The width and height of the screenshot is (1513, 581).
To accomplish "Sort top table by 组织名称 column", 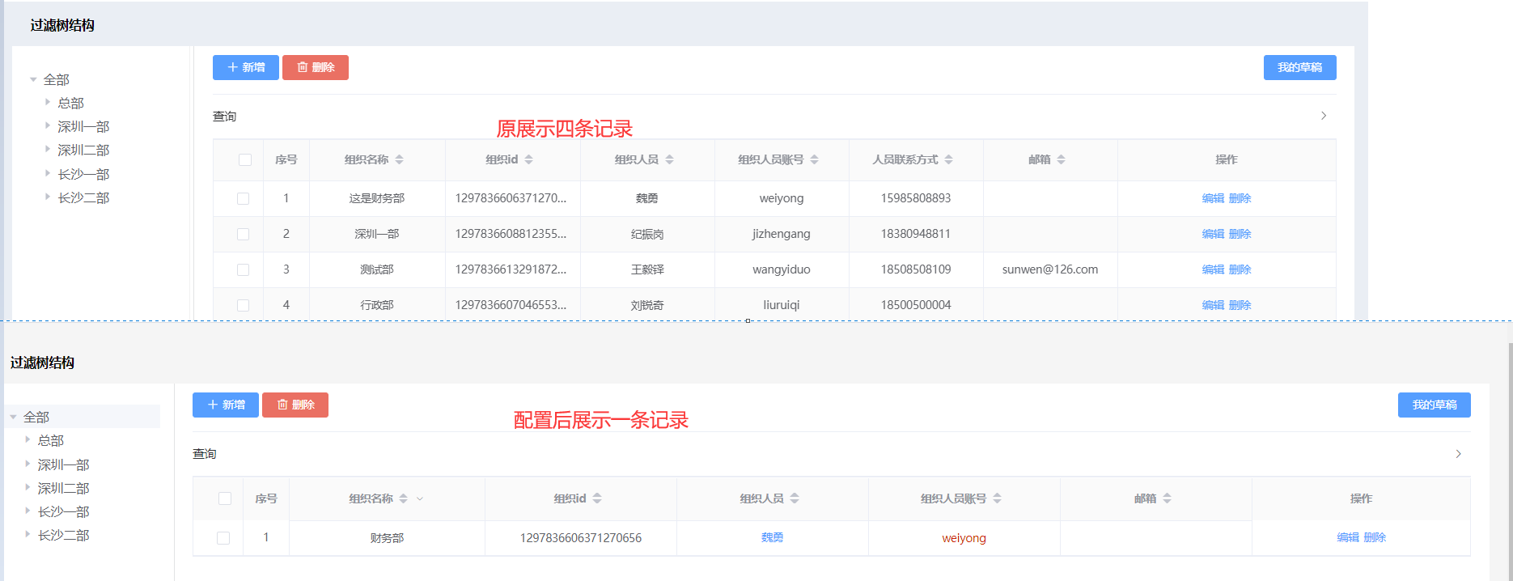I will click(399, 160).
